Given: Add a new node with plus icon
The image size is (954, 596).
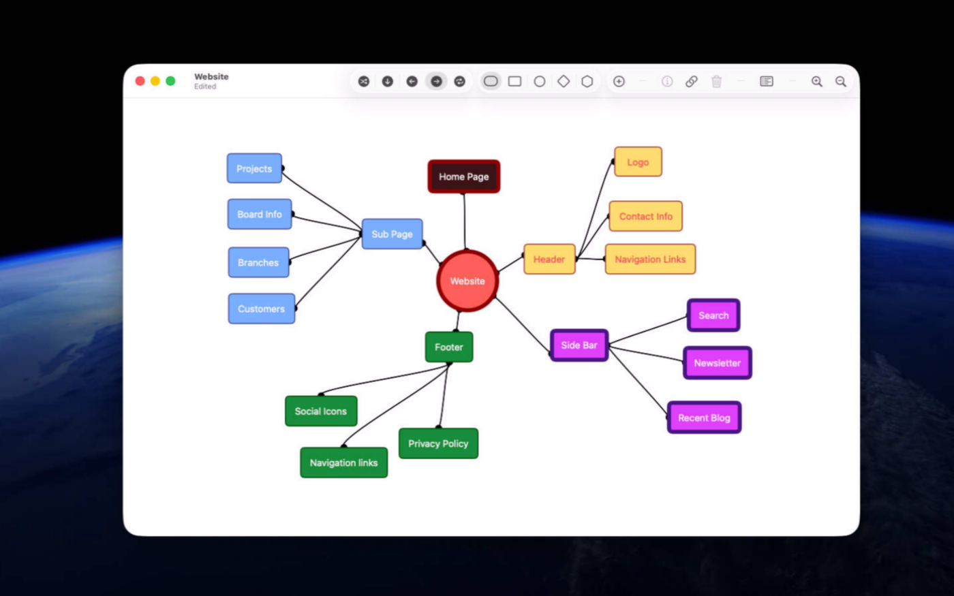Looking at the screenshot, I should click(619, 81).
